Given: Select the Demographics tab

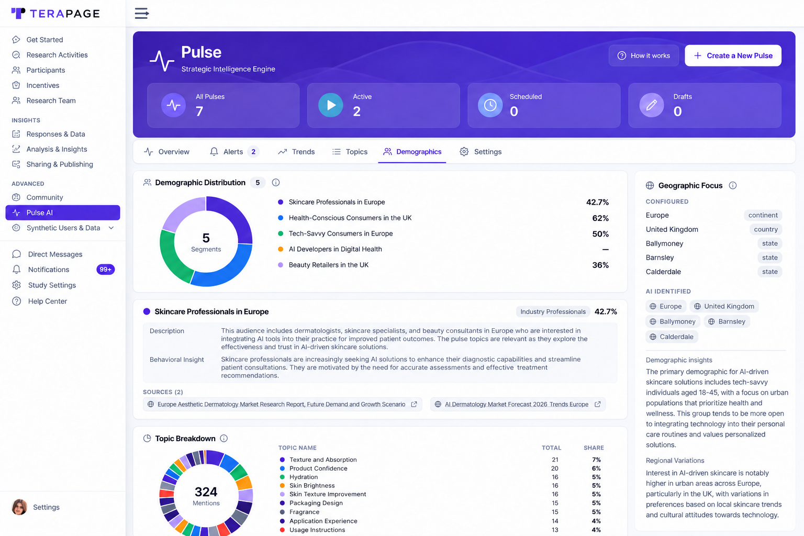Looking at the screenshot, I should (412, 152).
